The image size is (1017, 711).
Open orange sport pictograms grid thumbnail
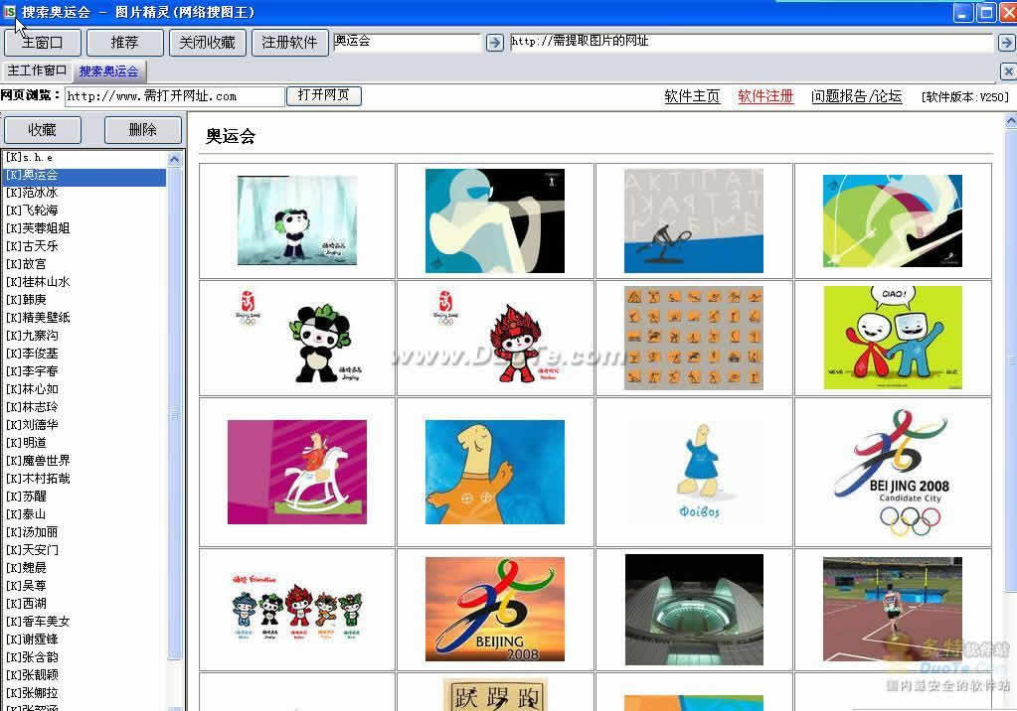693,338
